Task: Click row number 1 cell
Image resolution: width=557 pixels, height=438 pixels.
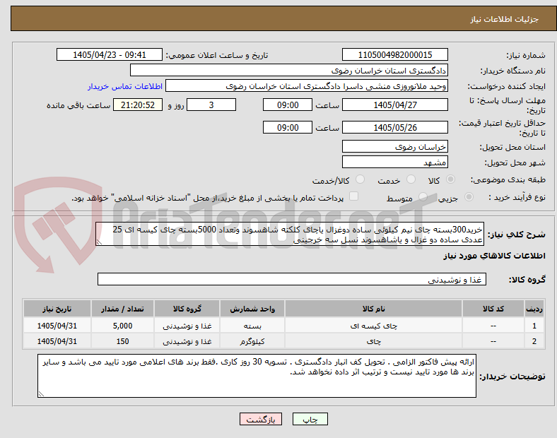Action: [534, 326]
